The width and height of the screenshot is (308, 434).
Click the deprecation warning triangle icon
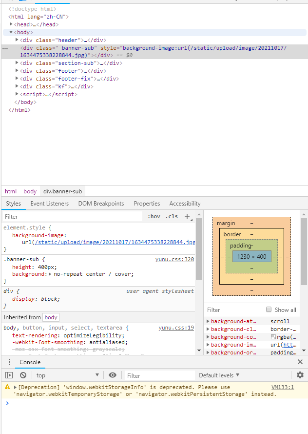[x=7, y=387]
